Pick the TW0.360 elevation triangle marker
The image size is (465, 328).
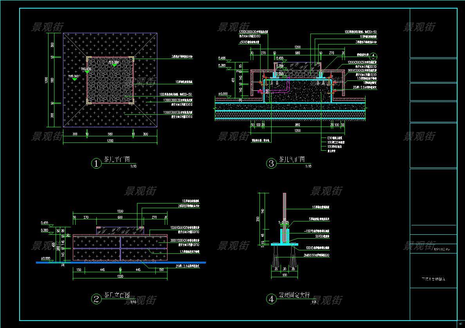(x=74, y=79)
